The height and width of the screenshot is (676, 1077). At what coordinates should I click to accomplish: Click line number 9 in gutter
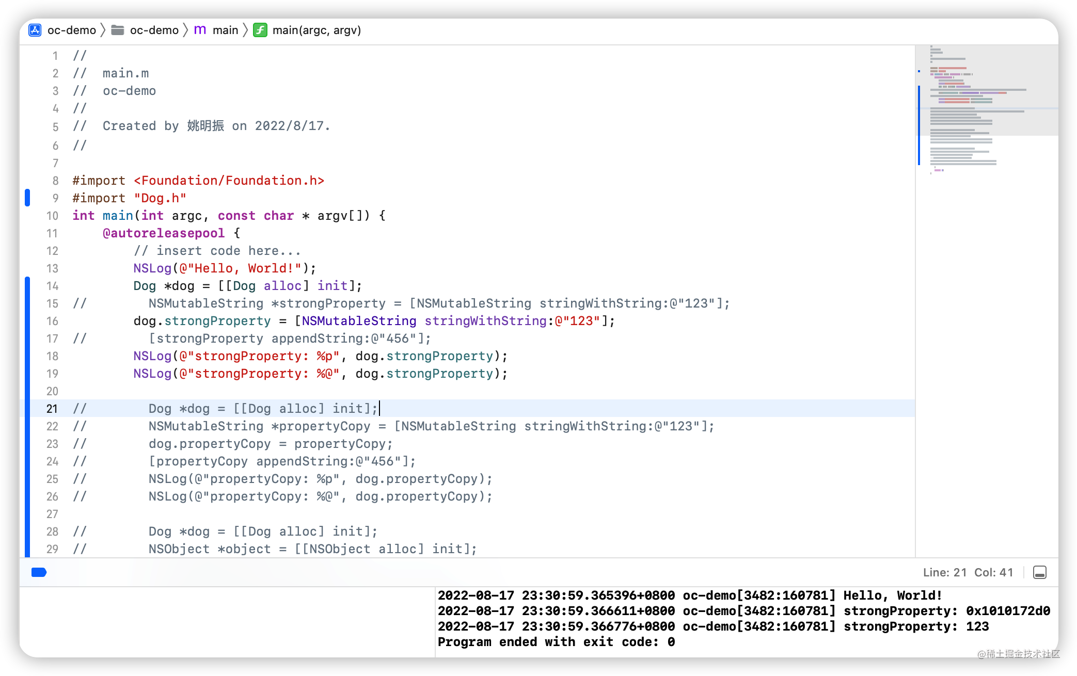click(55, 198)
